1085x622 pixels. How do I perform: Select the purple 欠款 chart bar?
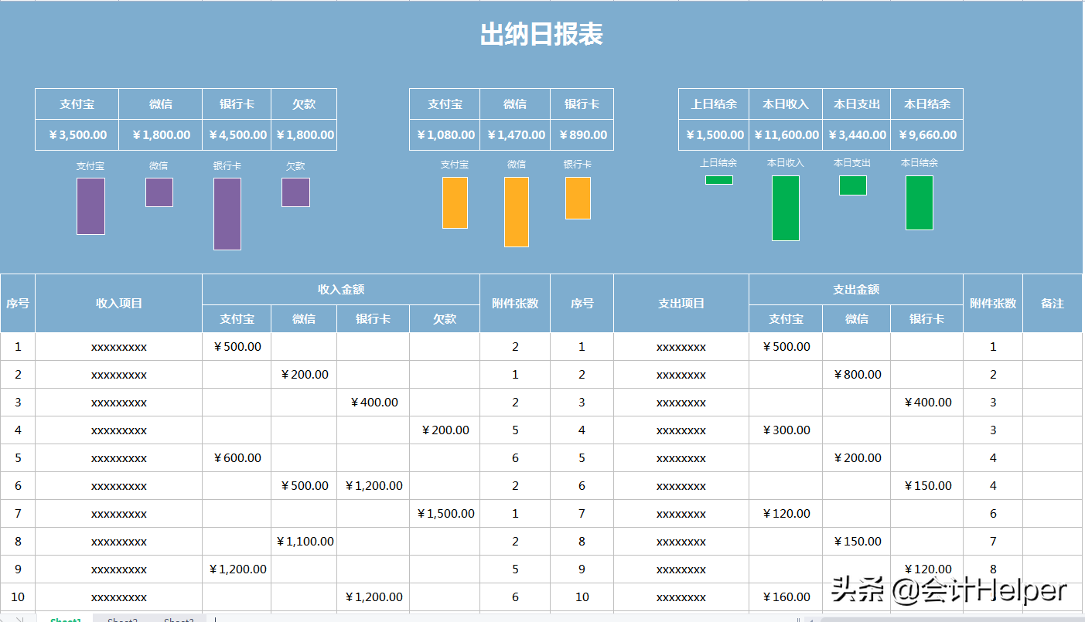click(295, 193)
